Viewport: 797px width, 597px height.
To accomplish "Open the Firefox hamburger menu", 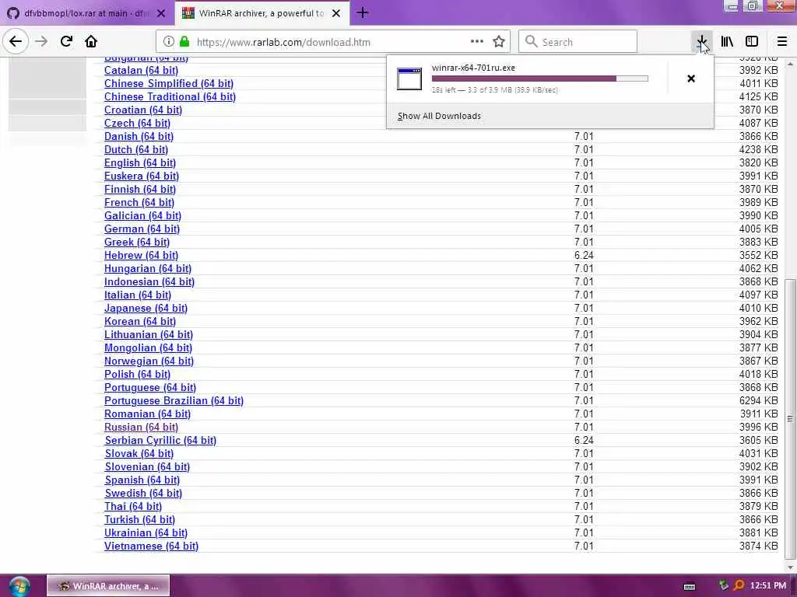I will click(x=782, y=42).
